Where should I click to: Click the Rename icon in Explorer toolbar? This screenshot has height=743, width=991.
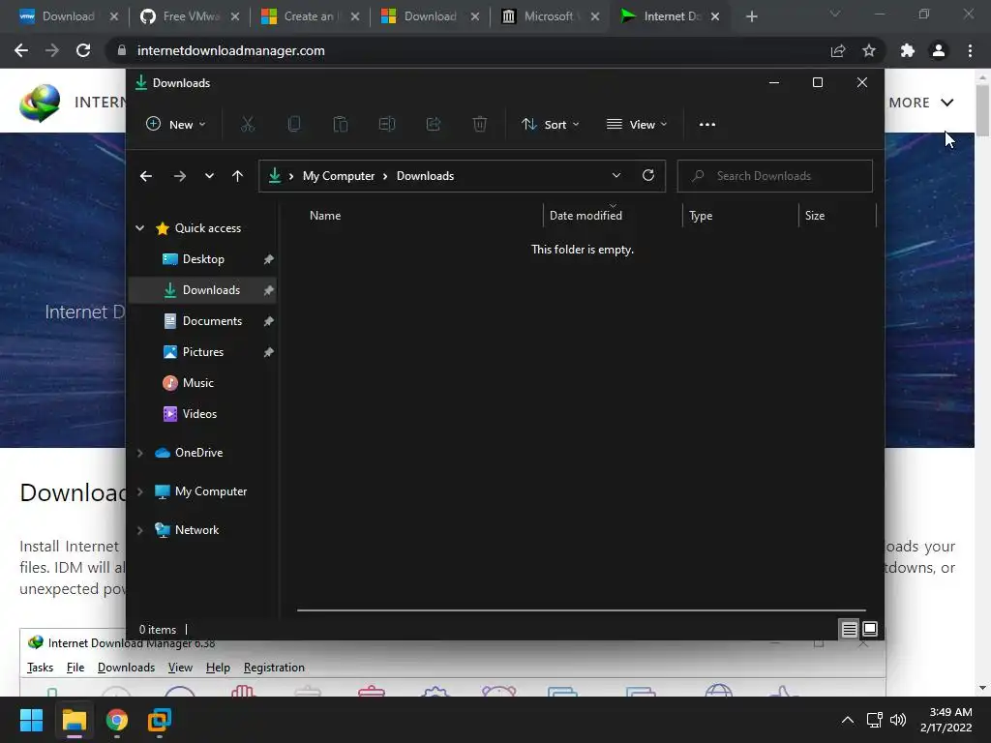(x=387, y=125)
